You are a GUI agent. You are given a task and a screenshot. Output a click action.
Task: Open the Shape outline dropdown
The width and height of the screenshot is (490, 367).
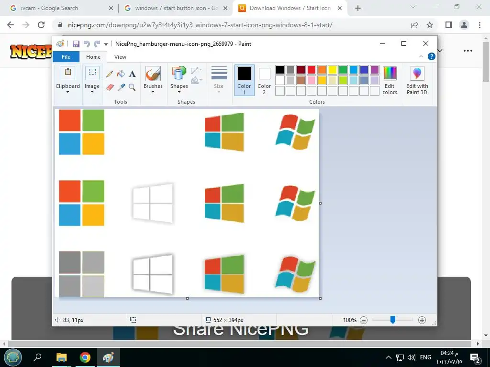pyautogui.click(x=196, y=70)
